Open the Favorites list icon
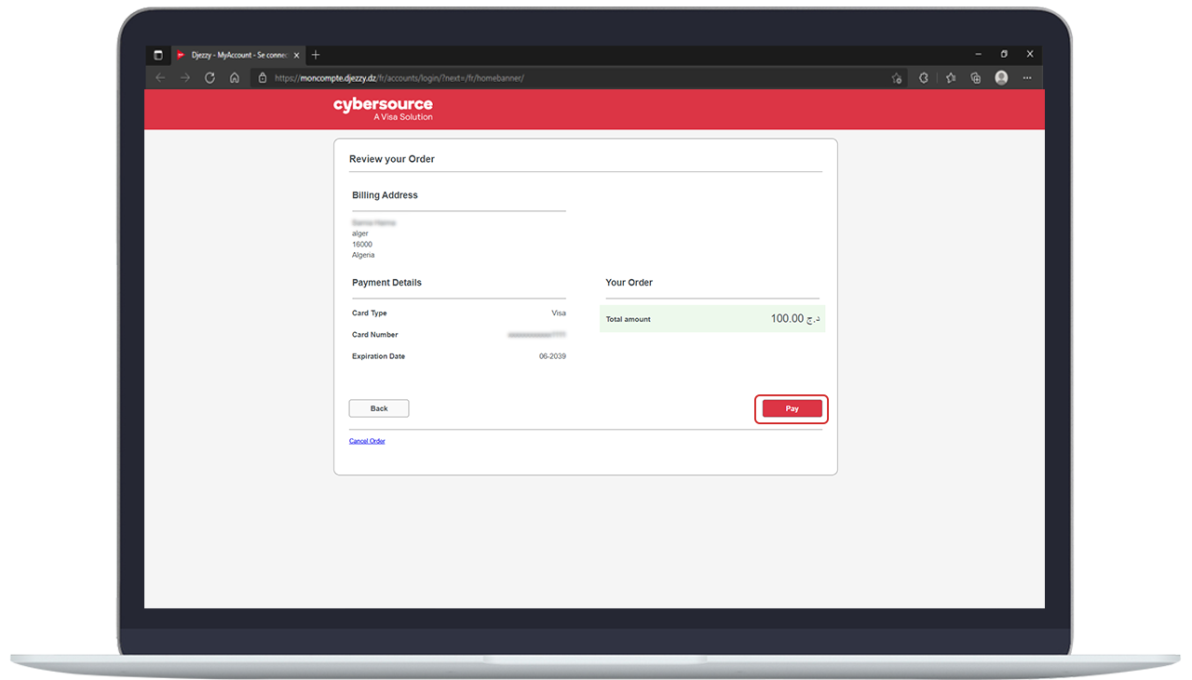1192x680 pixels. click(951, 78)
